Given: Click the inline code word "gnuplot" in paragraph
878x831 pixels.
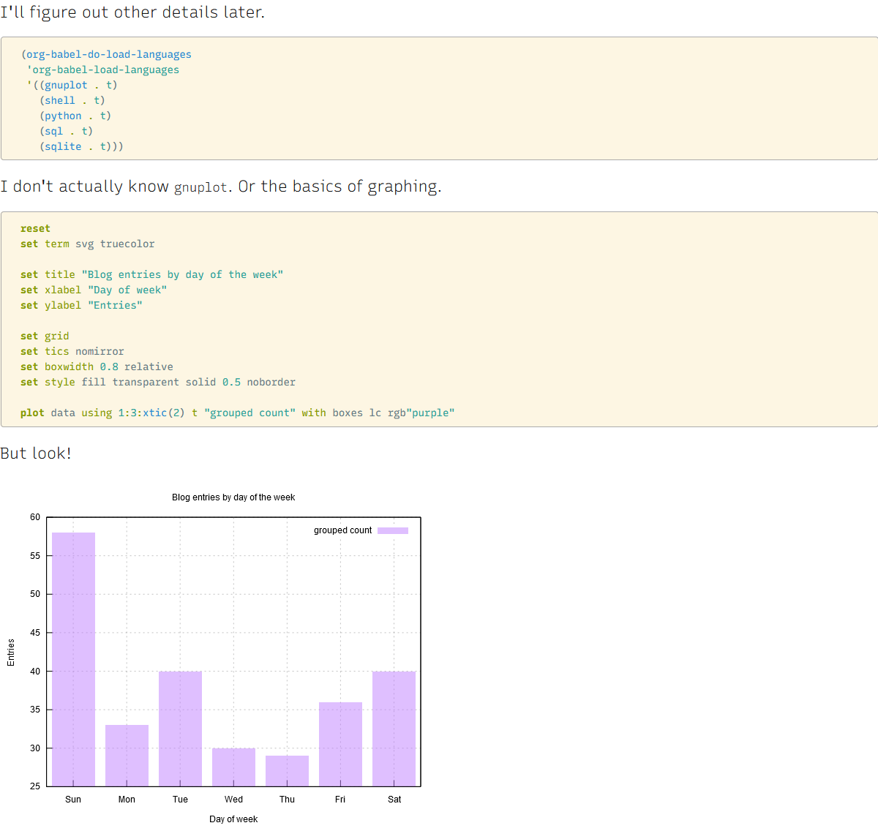Looking at the screenshot, I should pos(200,187).
